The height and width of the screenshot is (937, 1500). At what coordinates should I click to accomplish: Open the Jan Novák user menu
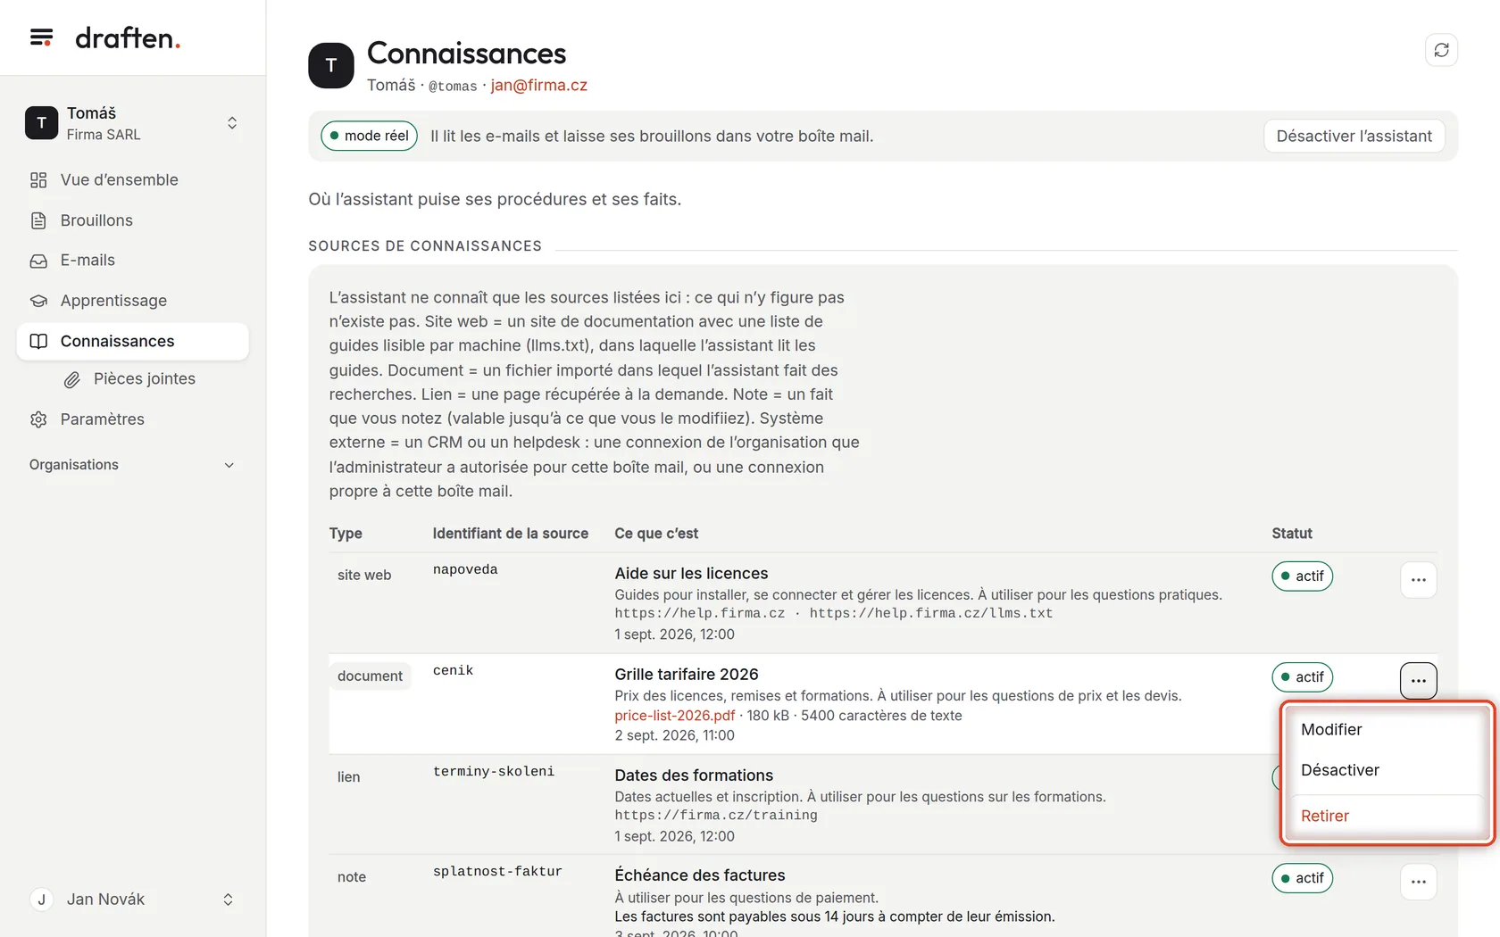tap(132, 900)
